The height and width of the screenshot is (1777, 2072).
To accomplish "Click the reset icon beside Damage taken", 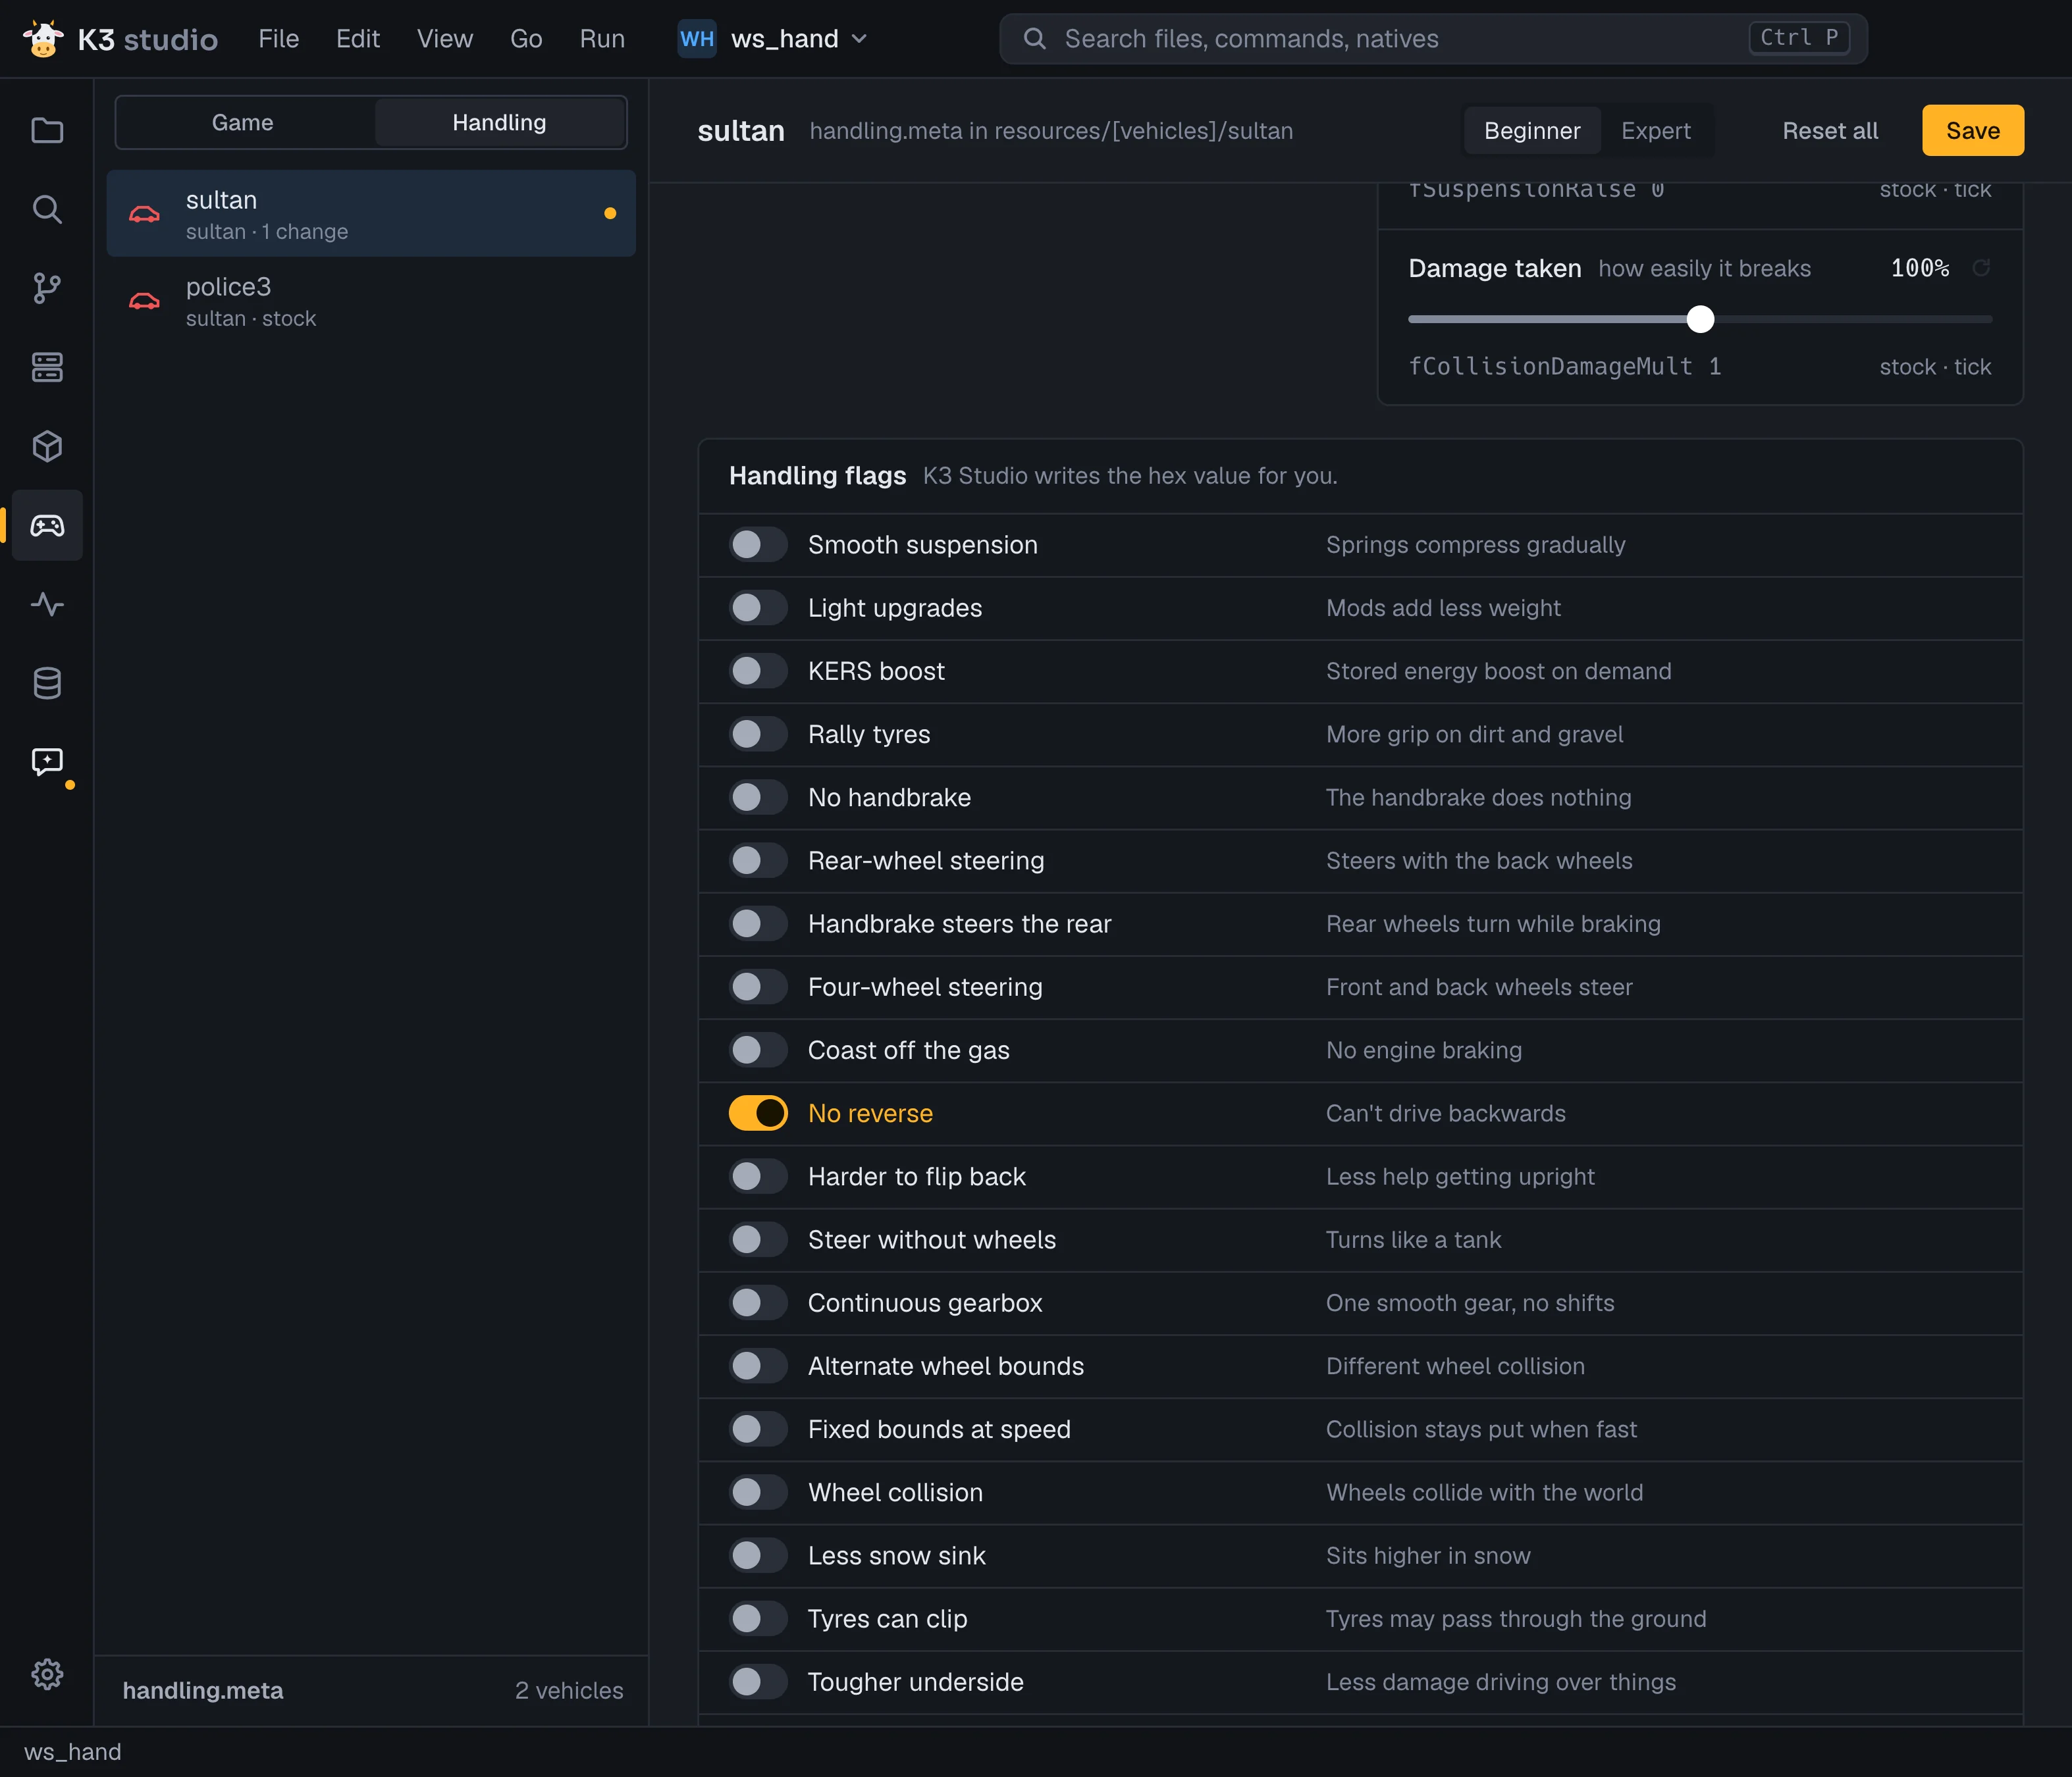I will pos(1981,268).
